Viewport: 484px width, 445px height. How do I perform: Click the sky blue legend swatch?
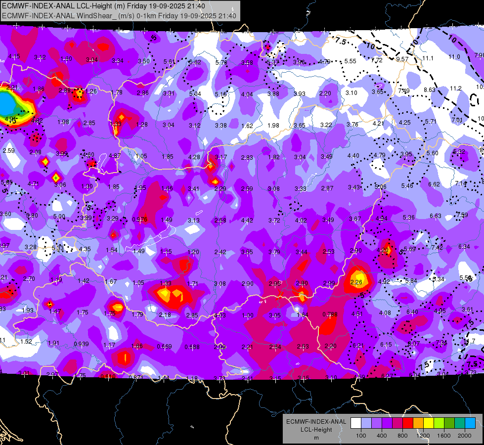[470, 423]
